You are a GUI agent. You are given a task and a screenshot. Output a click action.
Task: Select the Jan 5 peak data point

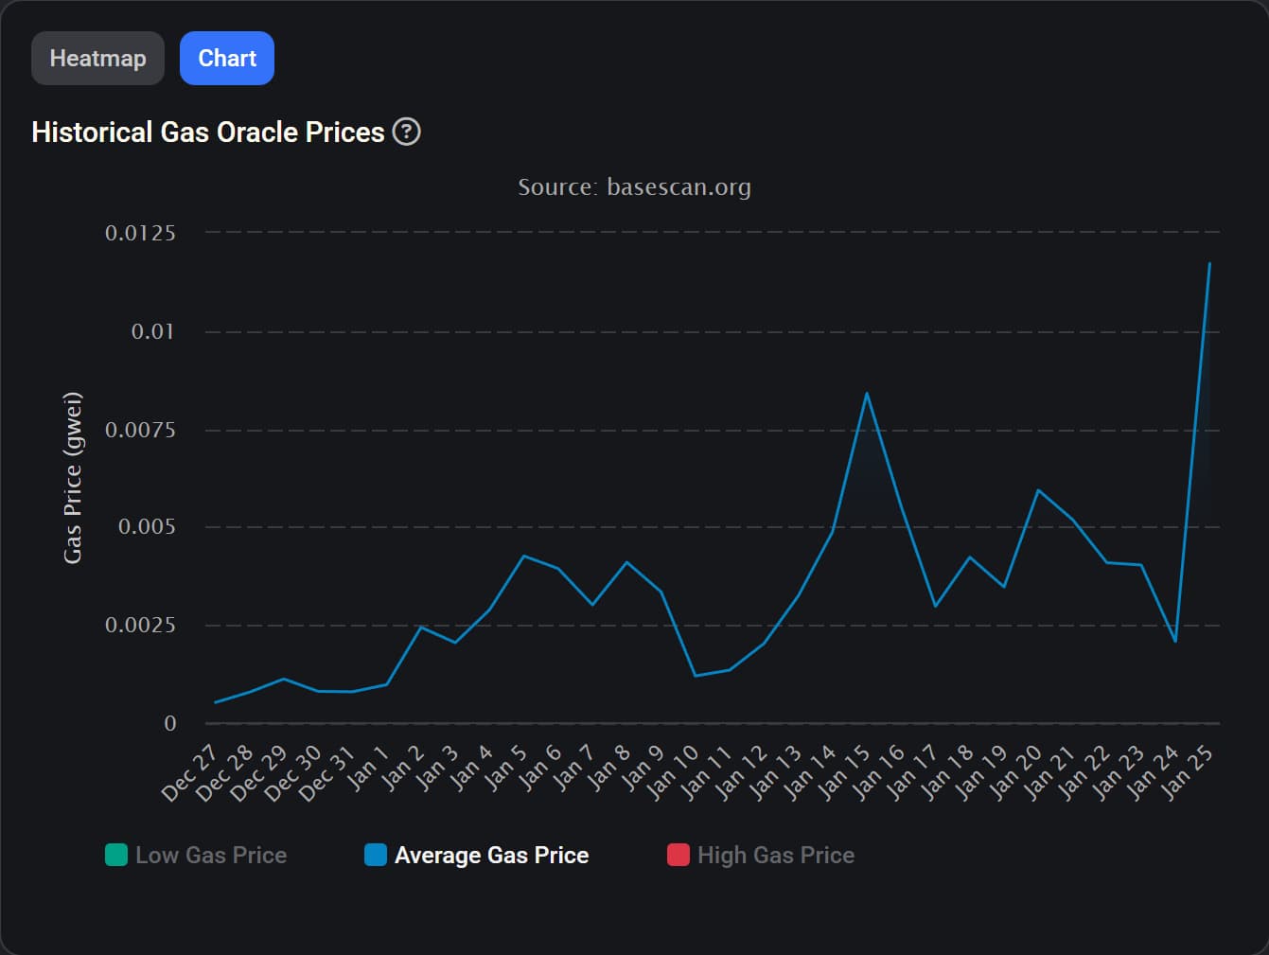[524, 556]
